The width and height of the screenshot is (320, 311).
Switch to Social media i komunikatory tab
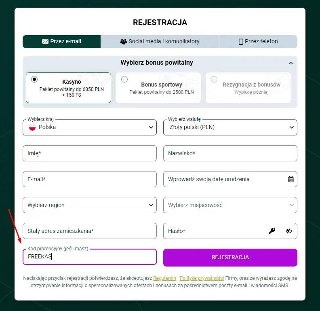[160, 42]
